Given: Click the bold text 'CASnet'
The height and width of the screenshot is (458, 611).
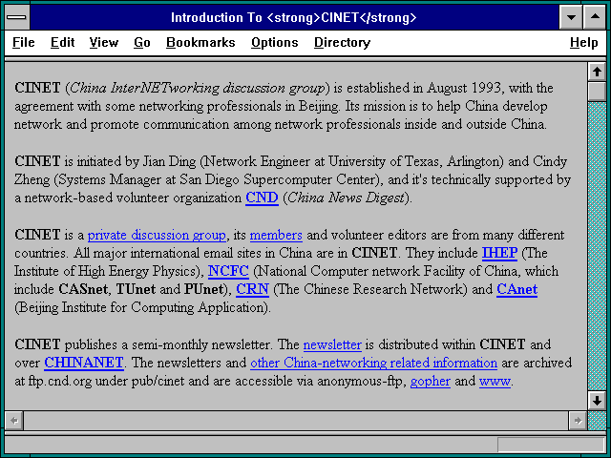Looking at the screenshot, I should coord(83,289).
